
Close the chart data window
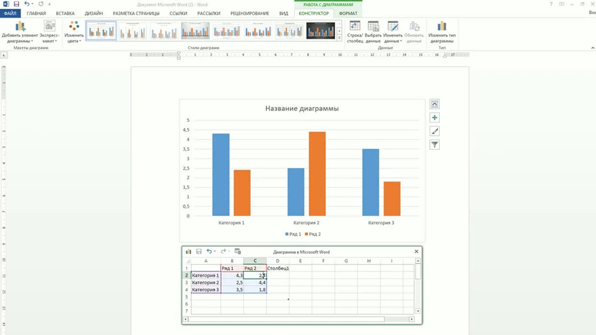(x=416, y=252)
